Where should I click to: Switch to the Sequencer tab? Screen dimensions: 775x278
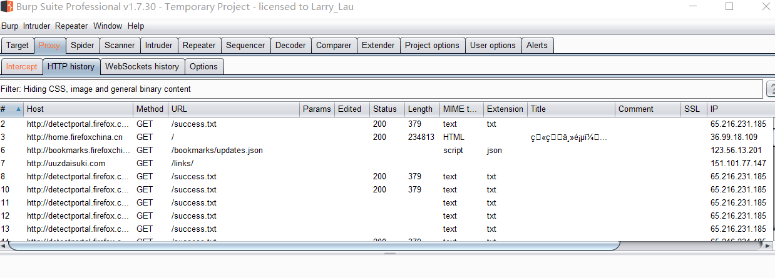click(x=245, y=45)
